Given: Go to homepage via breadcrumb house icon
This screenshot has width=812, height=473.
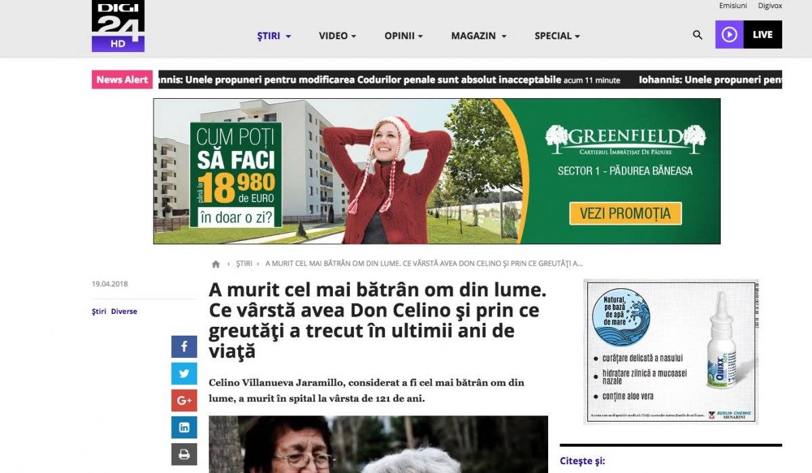Looking at the screenshot, I should tap(216, 264).
